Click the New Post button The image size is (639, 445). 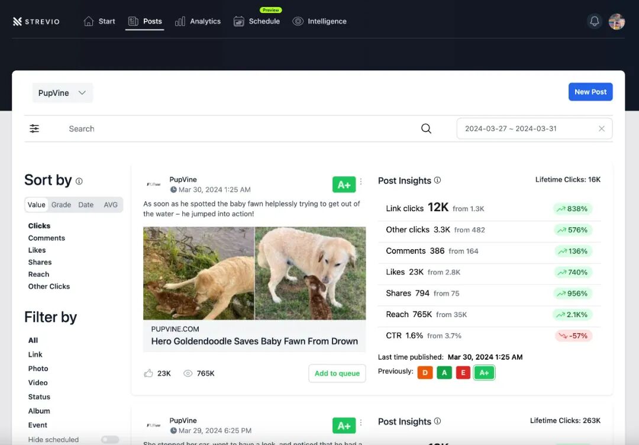click(x=590, y=92)
